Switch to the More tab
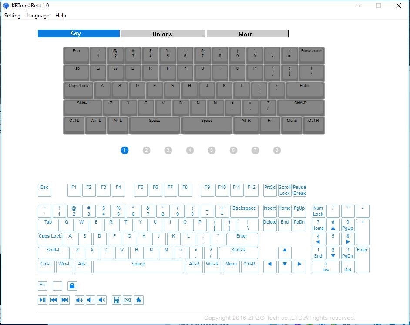This screenshot has height=325, width=410. click(x=245, y=34)
